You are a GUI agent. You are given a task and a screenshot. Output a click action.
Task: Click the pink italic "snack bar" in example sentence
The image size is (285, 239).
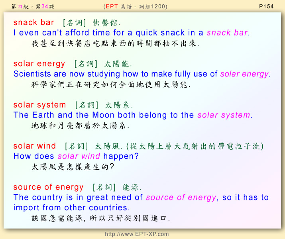[228, 33]
